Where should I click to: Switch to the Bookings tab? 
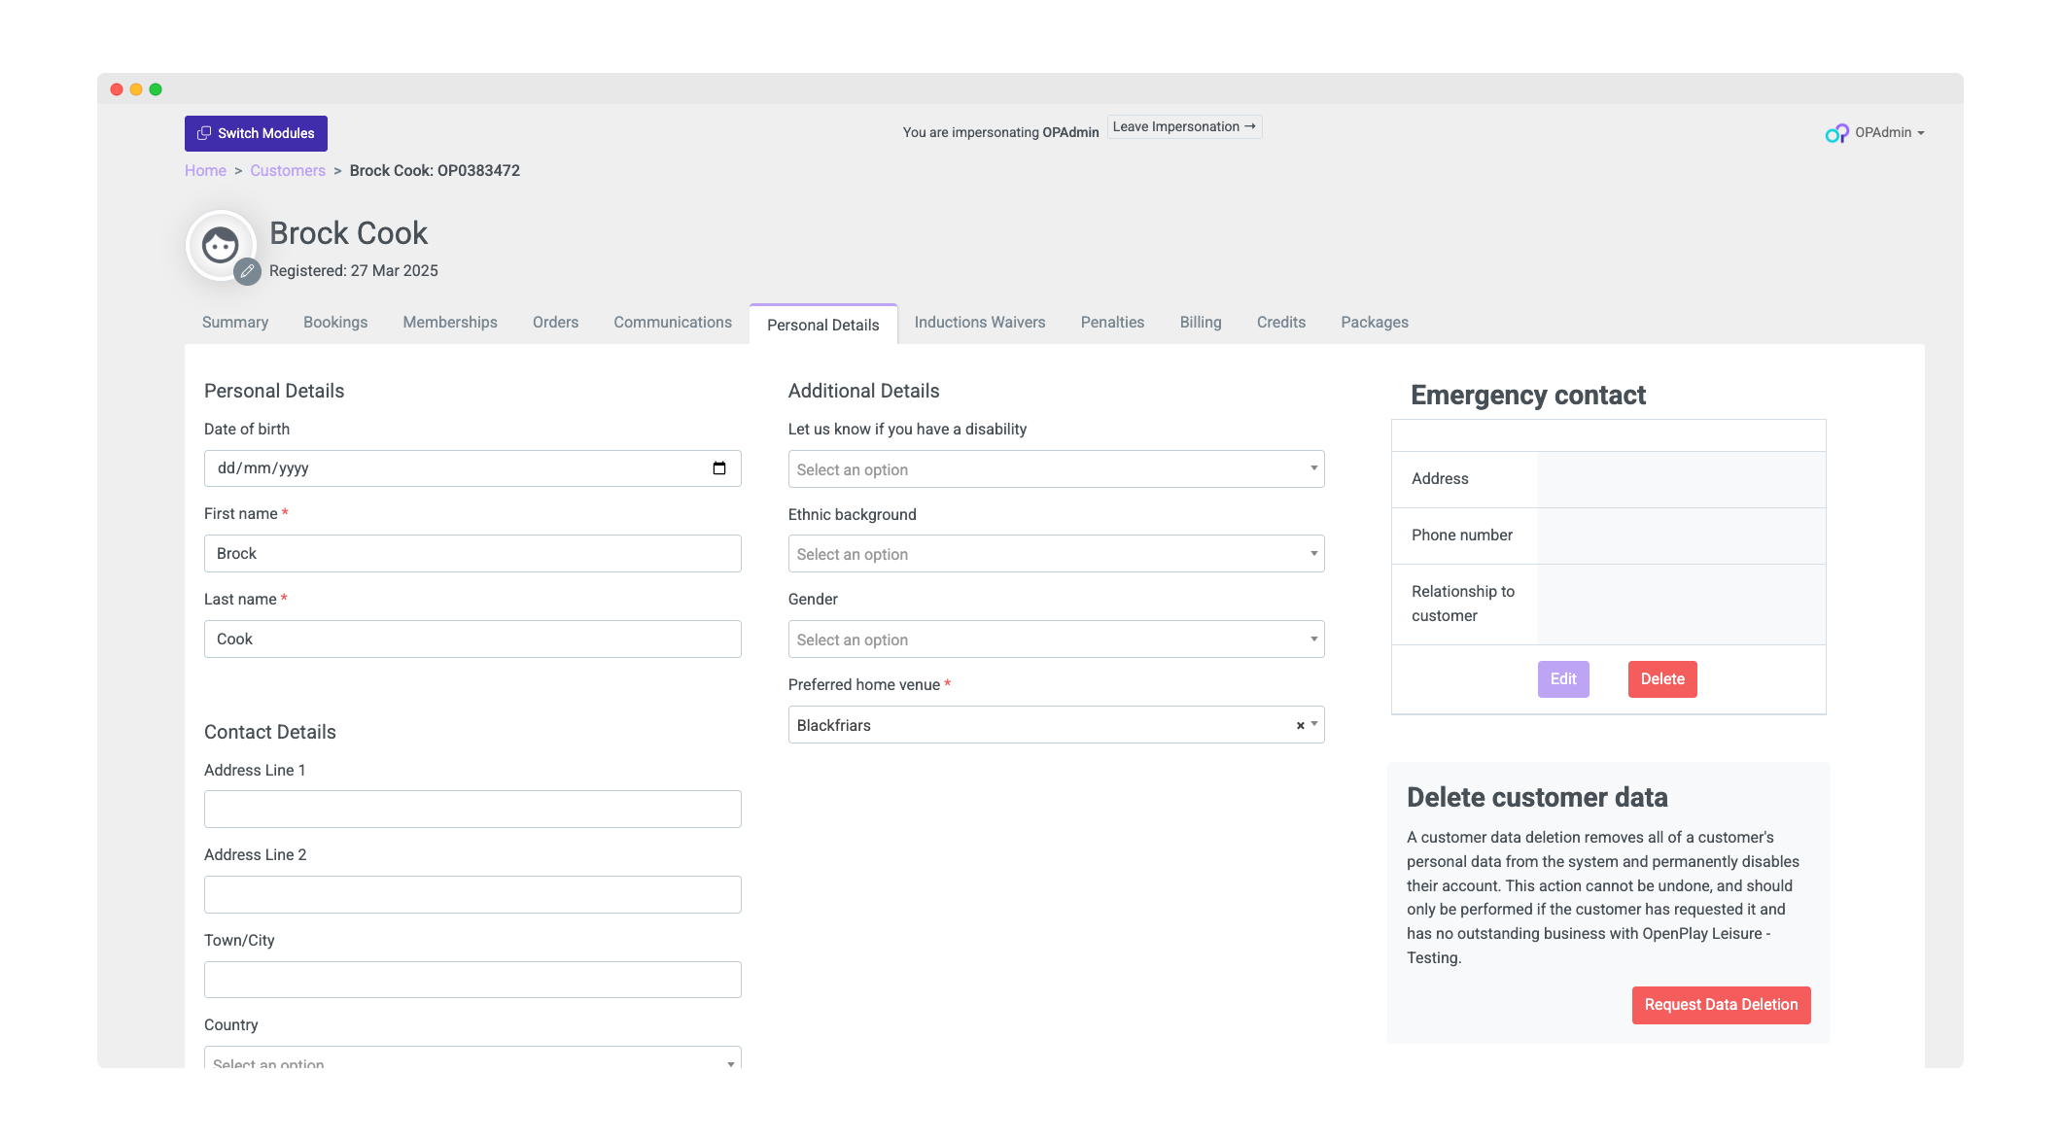click(335, 323)
